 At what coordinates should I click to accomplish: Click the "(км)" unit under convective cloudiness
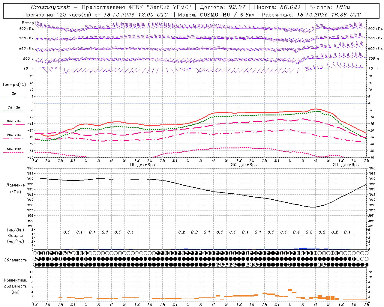pos(16,292)
